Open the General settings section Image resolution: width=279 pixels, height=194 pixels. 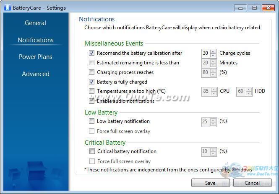[x=35, y=23]
